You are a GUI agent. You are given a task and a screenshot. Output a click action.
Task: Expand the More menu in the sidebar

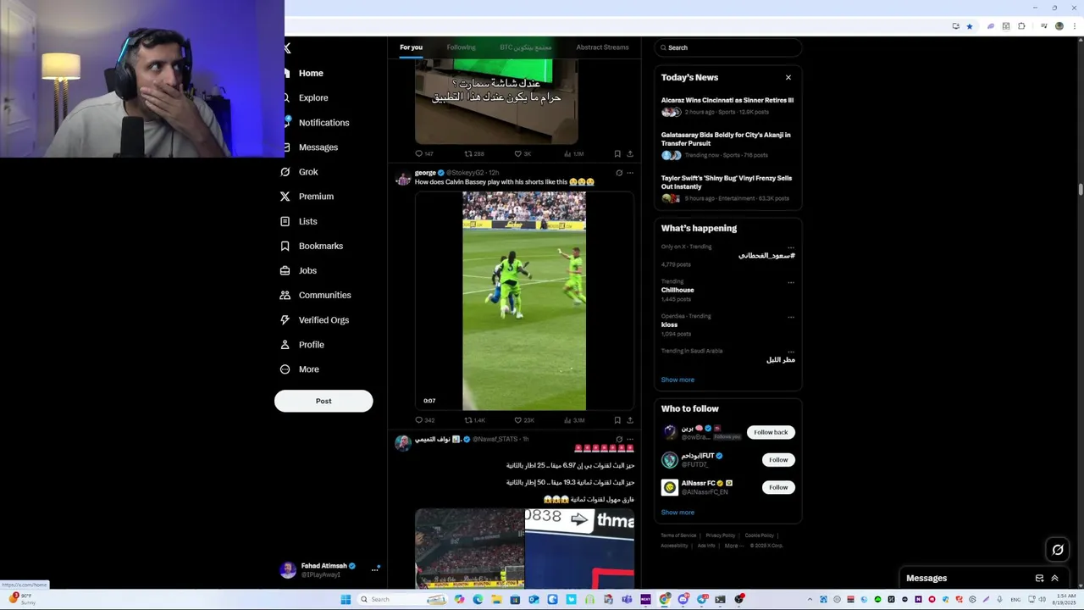[300, 369]
